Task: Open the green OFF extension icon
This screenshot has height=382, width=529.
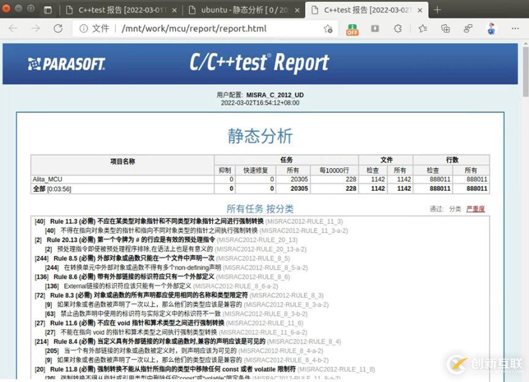Action: [x=352, y=29]
